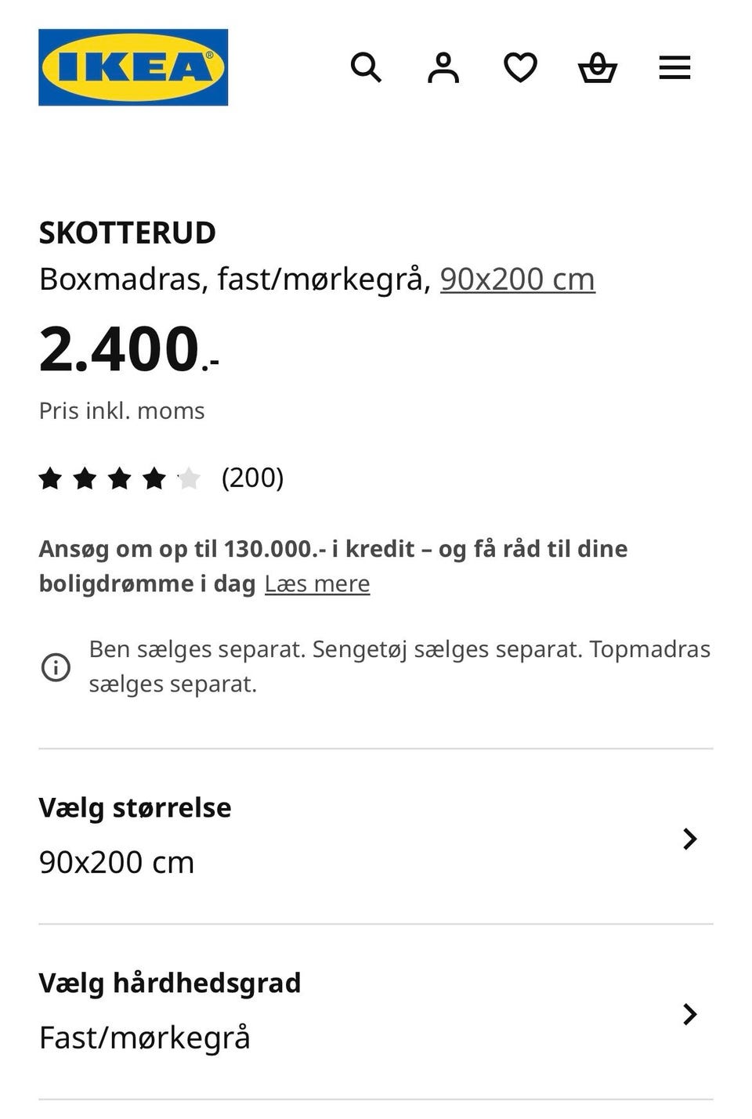Expand the Vælg størrelse chevron arrow
Viewport: 752px width, 1119px height.
tap(689, 839)
